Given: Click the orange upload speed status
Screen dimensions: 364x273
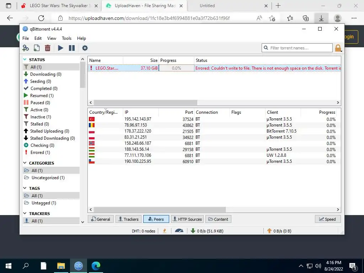Looking at the screenshot, I should click(279, 231).
